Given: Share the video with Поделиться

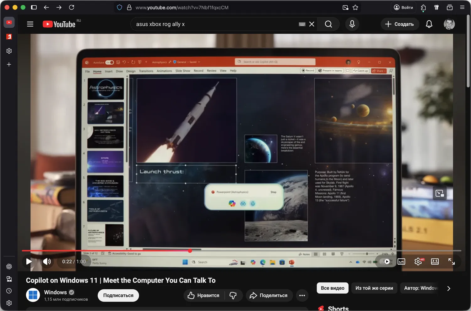Looking at the screenshot, I should [x=269, y=295].
